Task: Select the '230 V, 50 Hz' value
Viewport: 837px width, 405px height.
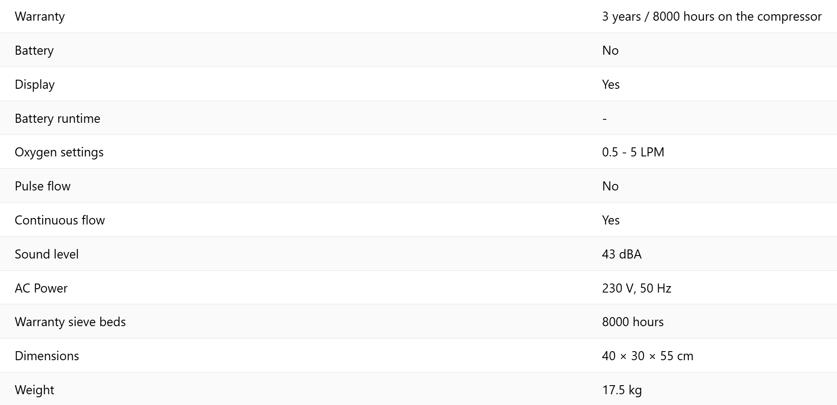Action: 636,288
